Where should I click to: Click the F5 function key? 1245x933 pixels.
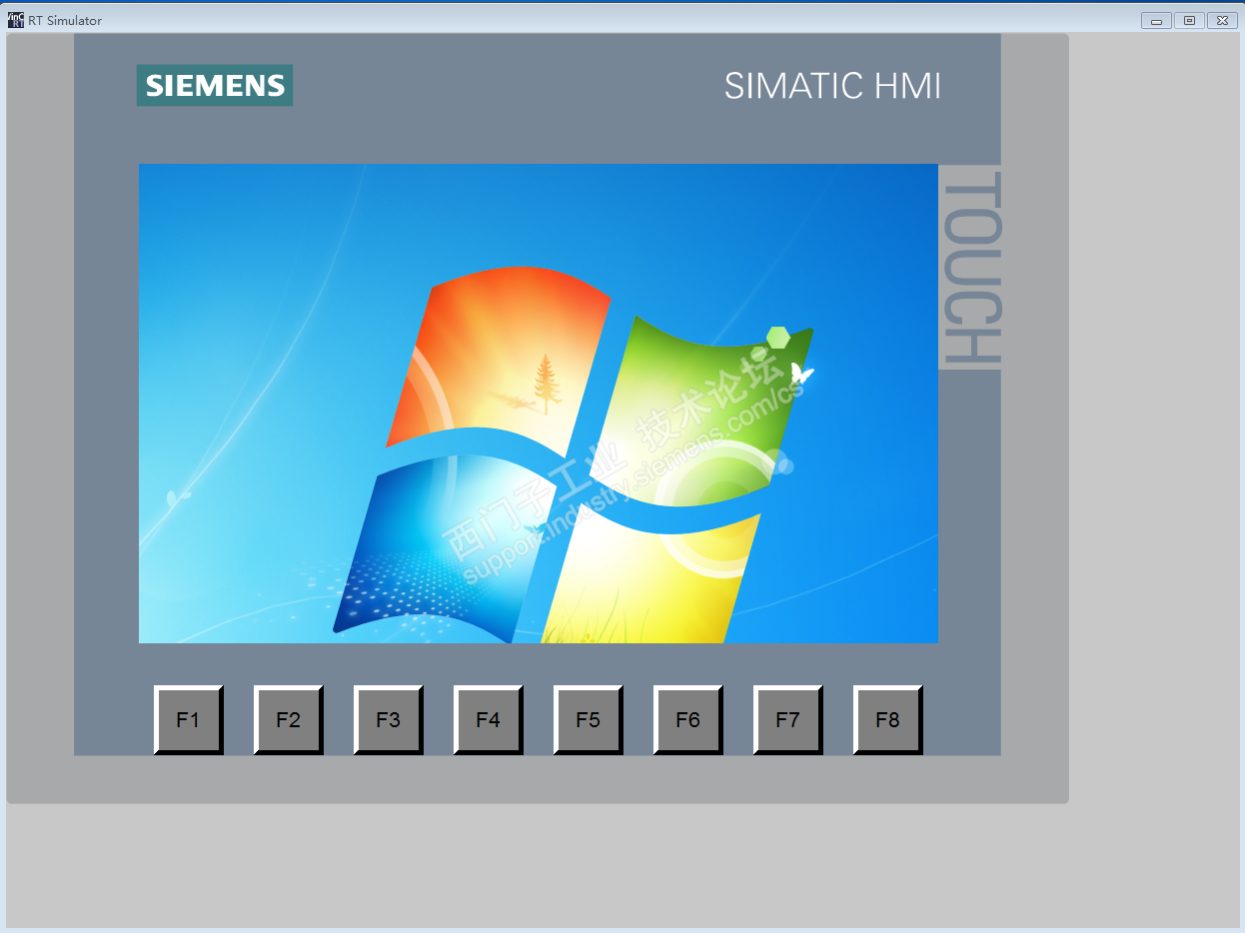(x=589, y=719)
